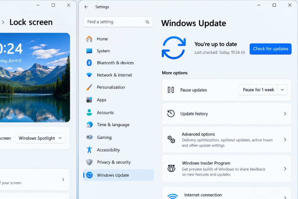Click the Windows Insider Program people icon
The height and width of the screenshot is (199, 298).
point(171,168)
